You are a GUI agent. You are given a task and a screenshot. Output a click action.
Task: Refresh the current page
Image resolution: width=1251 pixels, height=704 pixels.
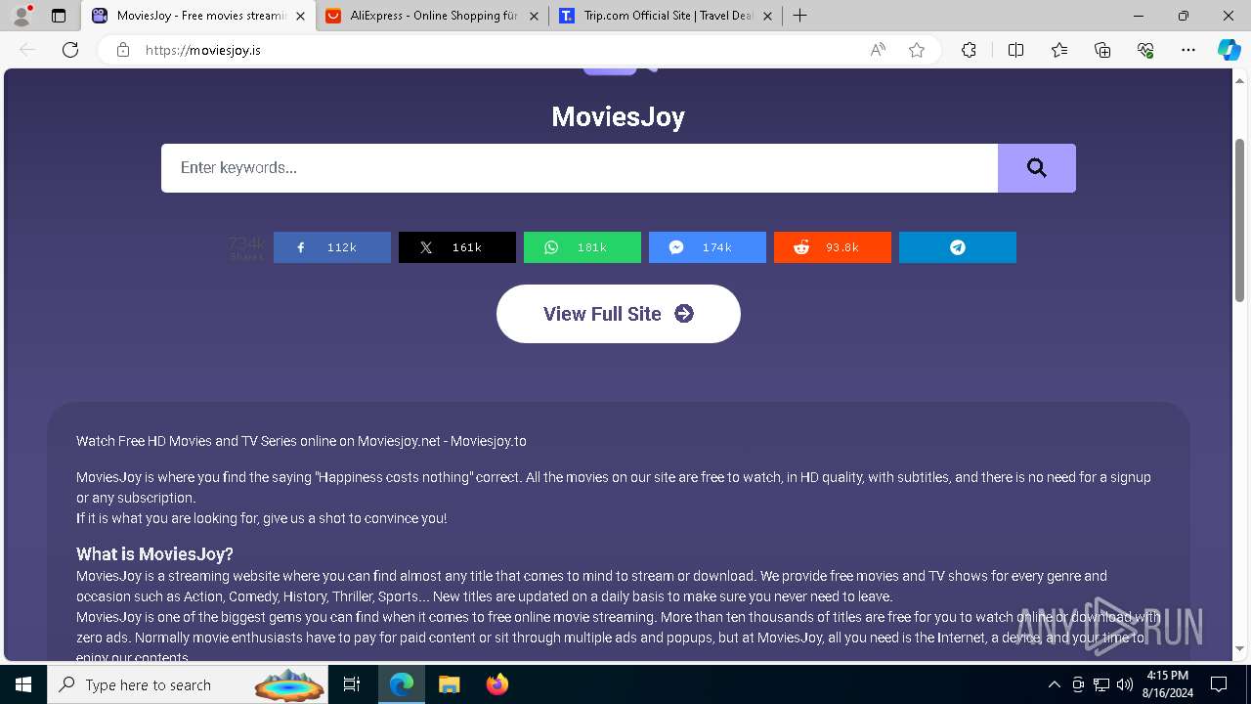(x=70, y=50)
